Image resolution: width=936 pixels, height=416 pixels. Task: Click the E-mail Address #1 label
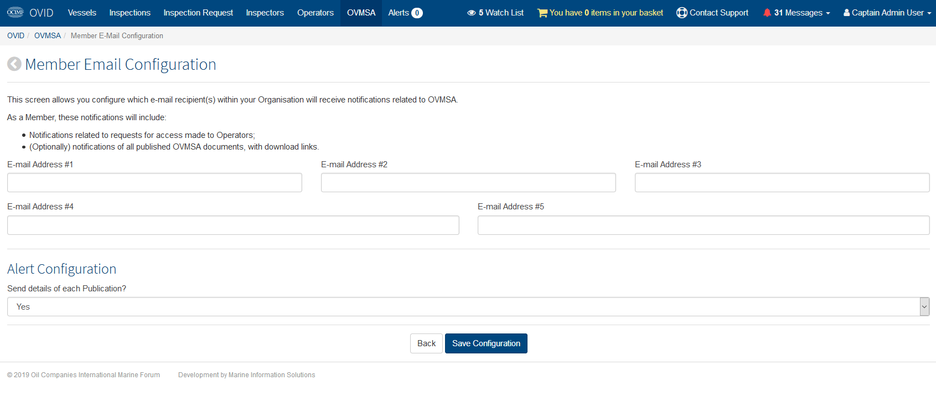[x=40, y=165]
